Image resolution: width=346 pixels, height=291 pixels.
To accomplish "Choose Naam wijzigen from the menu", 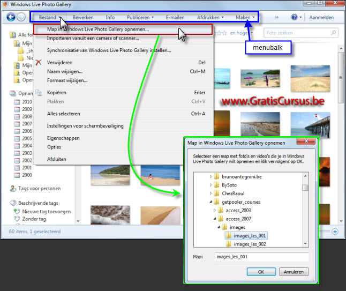I will [65, 71].
